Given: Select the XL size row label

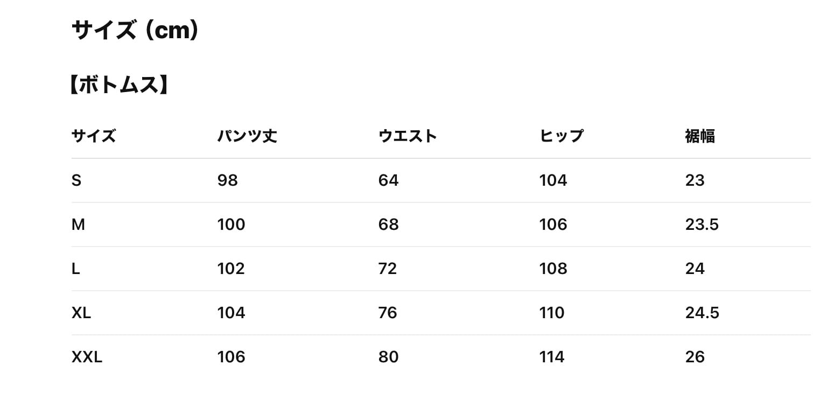Looking at the screenshot, I should (81, 313).
